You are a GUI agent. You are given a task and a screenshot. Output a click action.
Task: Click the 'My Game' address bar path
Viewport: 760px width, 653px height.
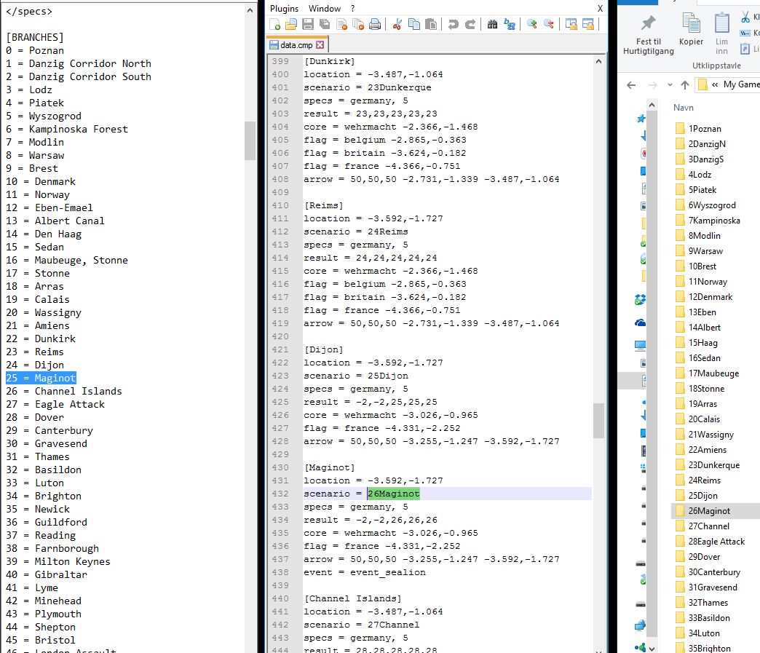tap(741, 84)
